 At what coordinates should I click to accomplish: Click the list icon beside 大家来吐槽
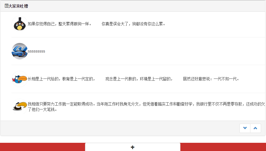pos(7,6)
